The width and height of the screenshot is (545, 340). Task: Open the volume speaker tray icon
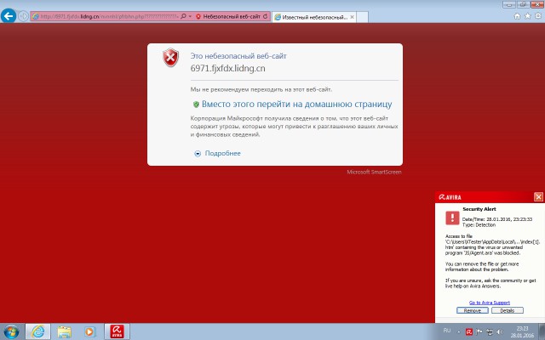coord(500,332)
